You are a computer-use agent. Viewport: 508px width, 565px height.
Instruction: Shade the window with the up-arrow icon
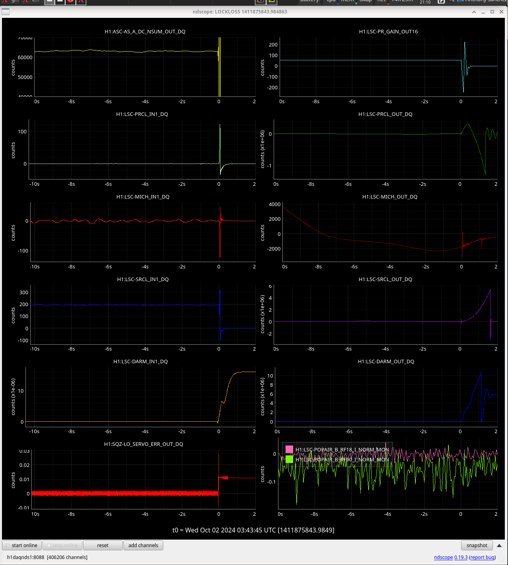474,12
